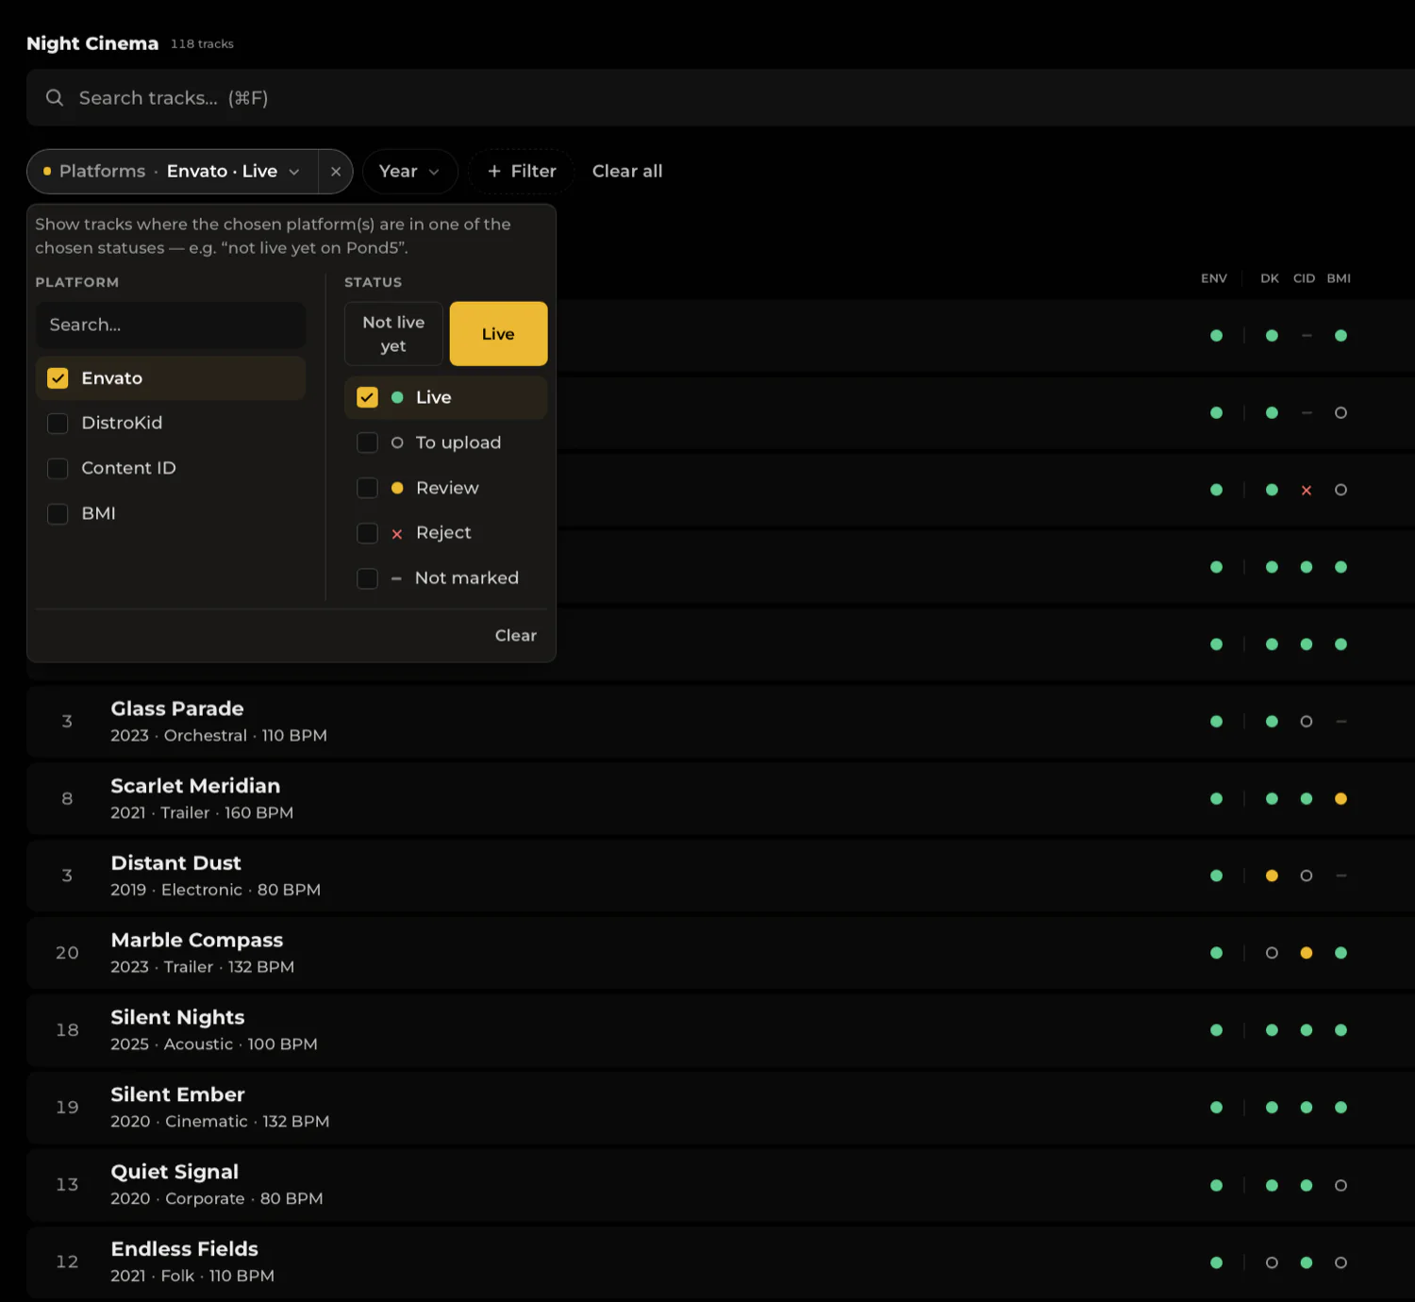Click the search magnifier icon

[55, 97]
